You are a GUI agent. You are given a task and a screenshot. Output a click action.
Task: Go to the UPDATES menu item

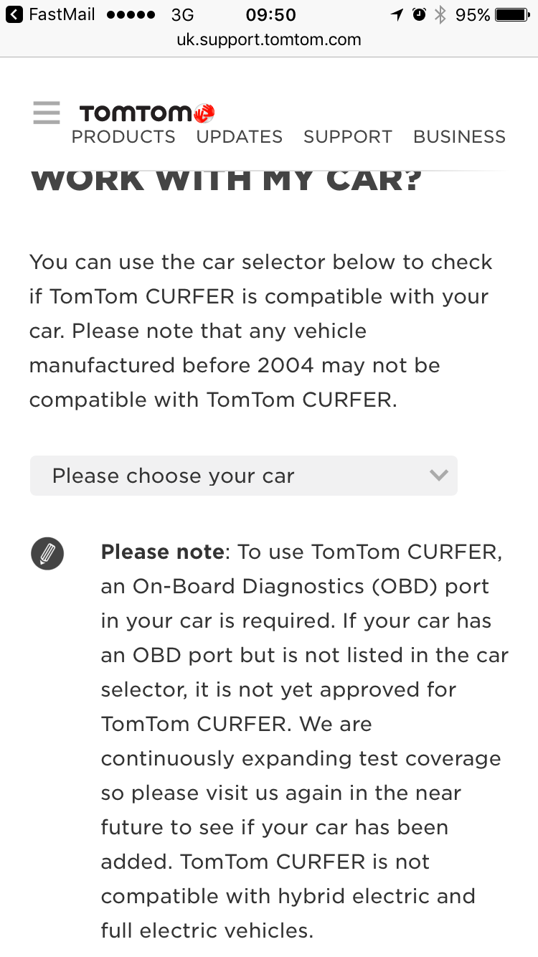click(x=240, y=137)
